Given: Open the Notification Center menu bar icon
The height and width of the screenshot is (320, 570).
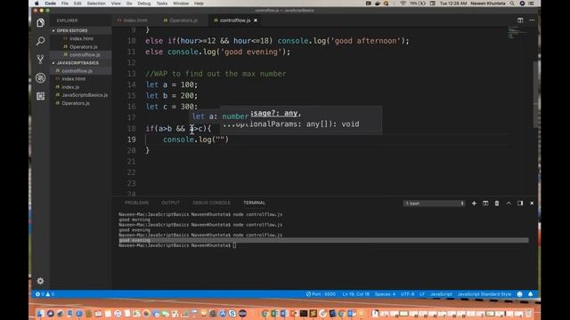Looking at the screenshot, I should 531,4.
